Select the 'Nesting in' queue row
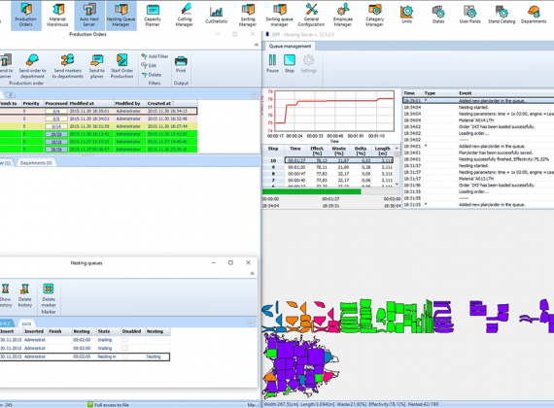554x408 pixels. coord(85,357)
